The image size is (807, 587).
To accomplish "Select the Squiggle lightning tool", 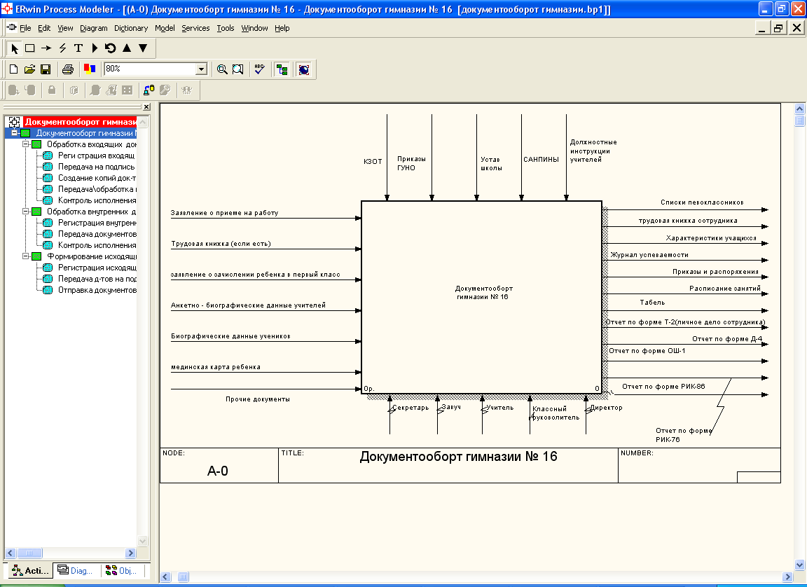I will click(x=62, y=48).
